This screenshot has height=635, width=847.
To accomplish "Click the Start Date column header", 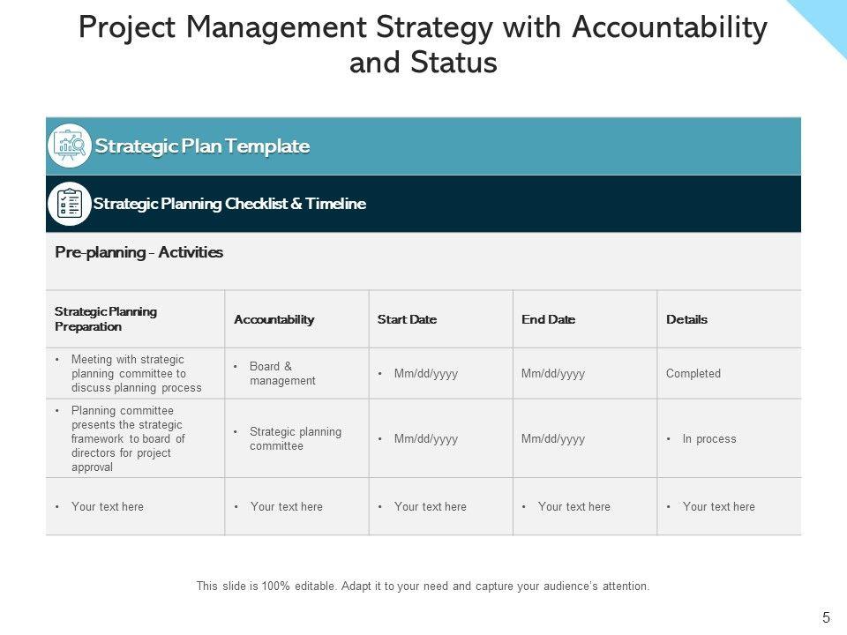I will tap(407, 319).
